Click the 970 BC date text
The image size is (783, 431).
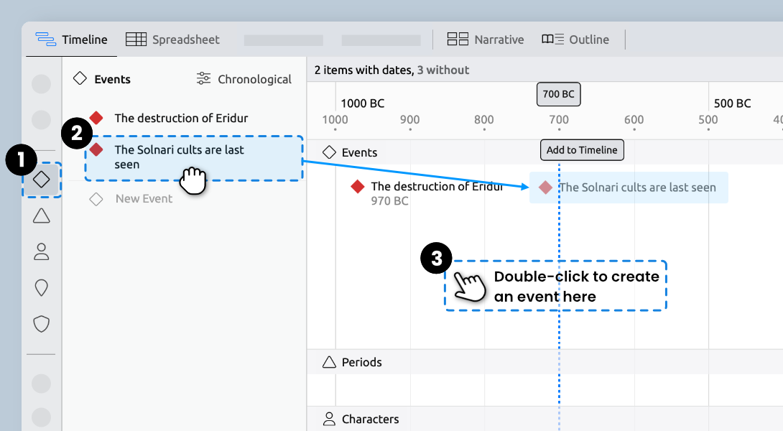[x=389, y=200]
